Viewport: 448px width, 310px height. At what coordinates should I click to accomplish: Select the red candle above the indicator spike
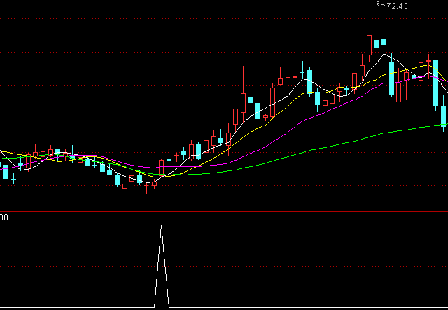pyautogui.click(x=161, y=168)
